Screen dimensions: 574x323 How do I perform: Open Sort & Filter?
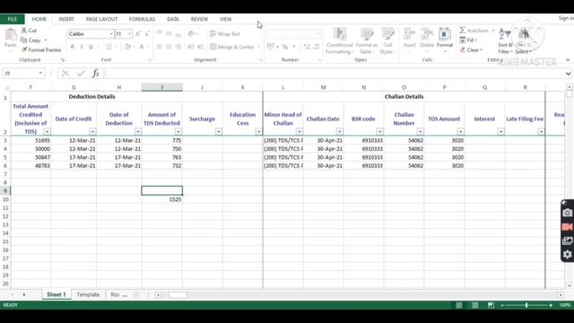point(505,41)
